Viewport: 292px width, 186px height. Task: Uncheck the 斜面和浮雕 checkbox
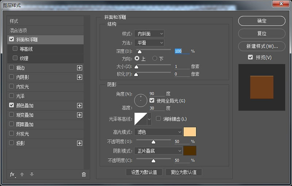[x=12, y=39]
